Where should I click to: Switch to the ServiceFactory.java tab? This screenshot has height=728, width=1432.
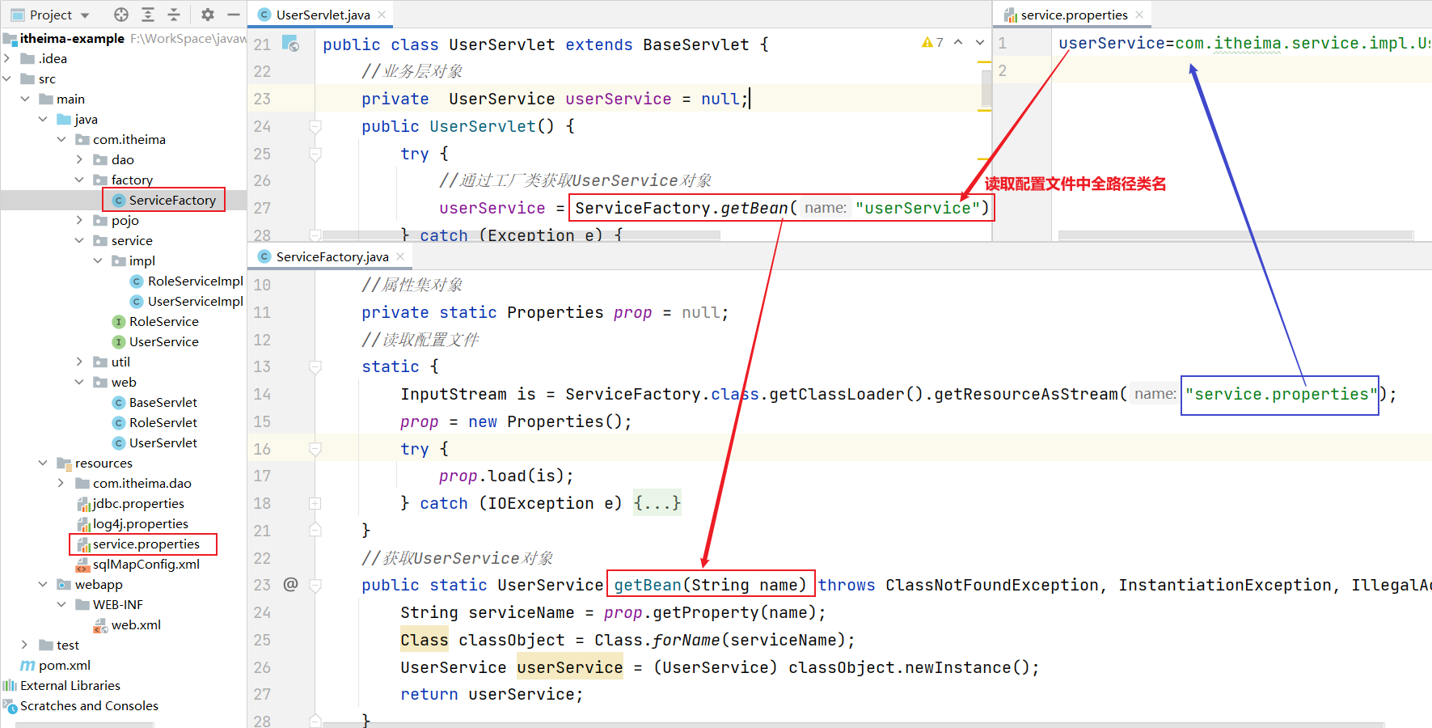coord(332,256)
